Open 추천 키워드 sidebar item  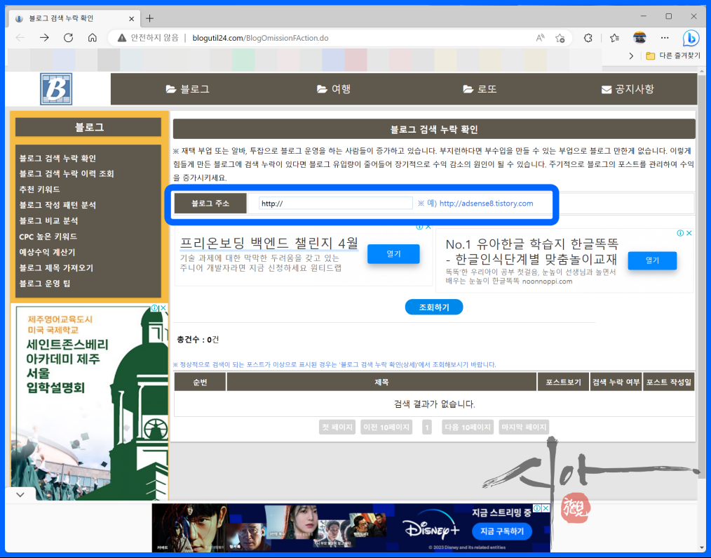[39, 190]
